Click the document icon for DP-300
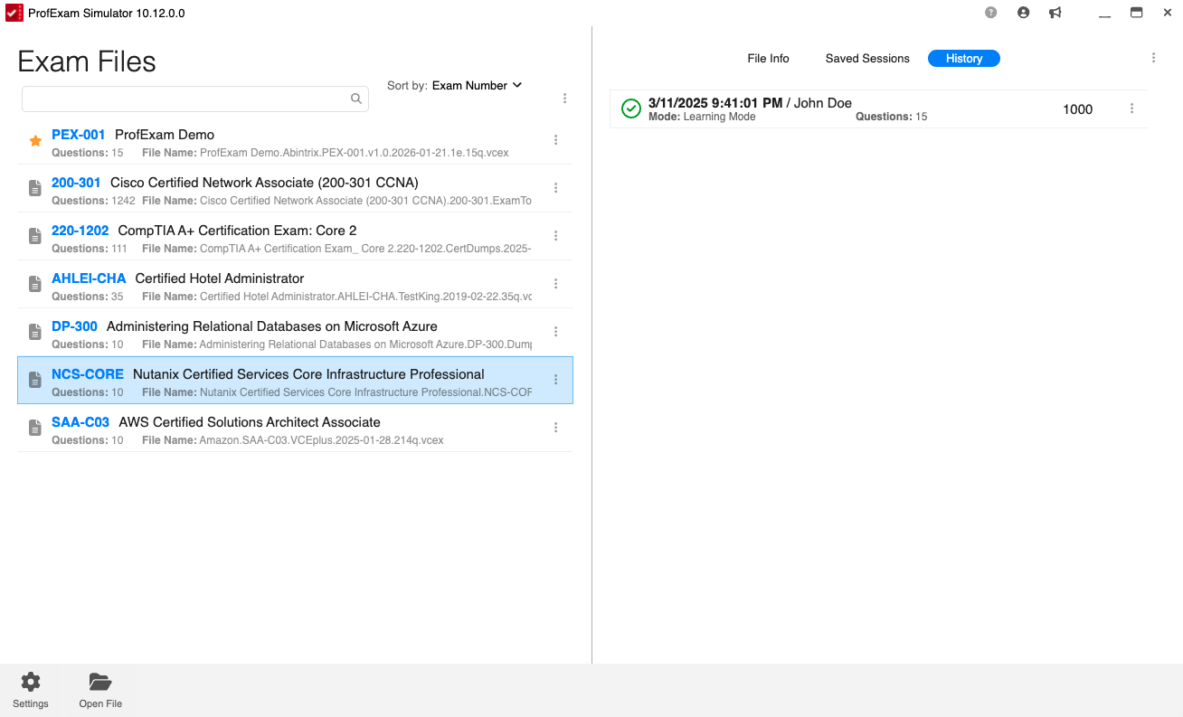Viewport: 1183px width, 717px height. [x=35, y=332]
